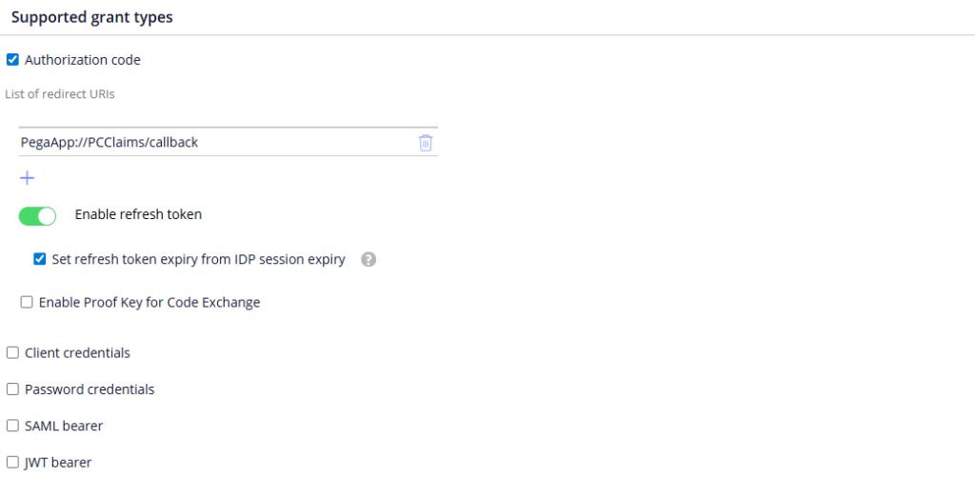Screen dimensions: 975x499
Task: Click the SAML bearer label text
Action: coord(64,426)
